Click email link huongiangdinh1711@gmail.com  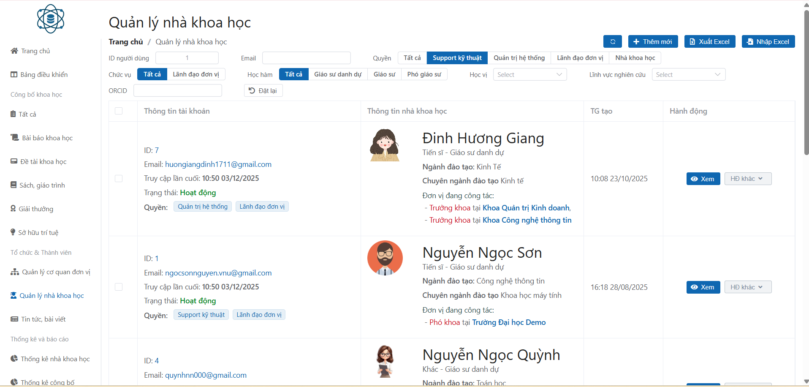click(x=218, y=164)
